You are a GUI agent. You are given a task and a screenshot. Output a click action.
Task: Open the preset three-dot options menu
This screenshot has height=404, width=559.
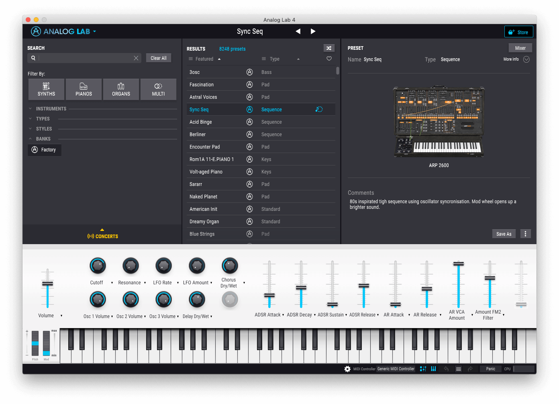pyautogui.click(x=525, y=234)
